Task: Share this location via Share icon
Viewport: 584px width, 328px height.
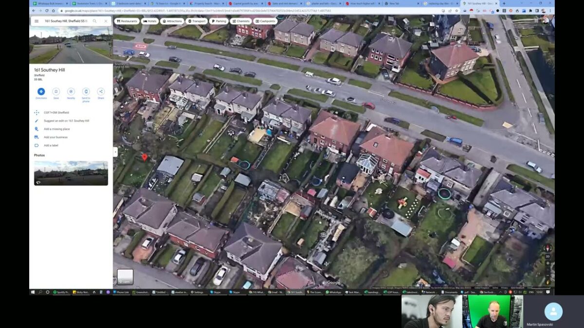Action: click(x=101, y=92)
